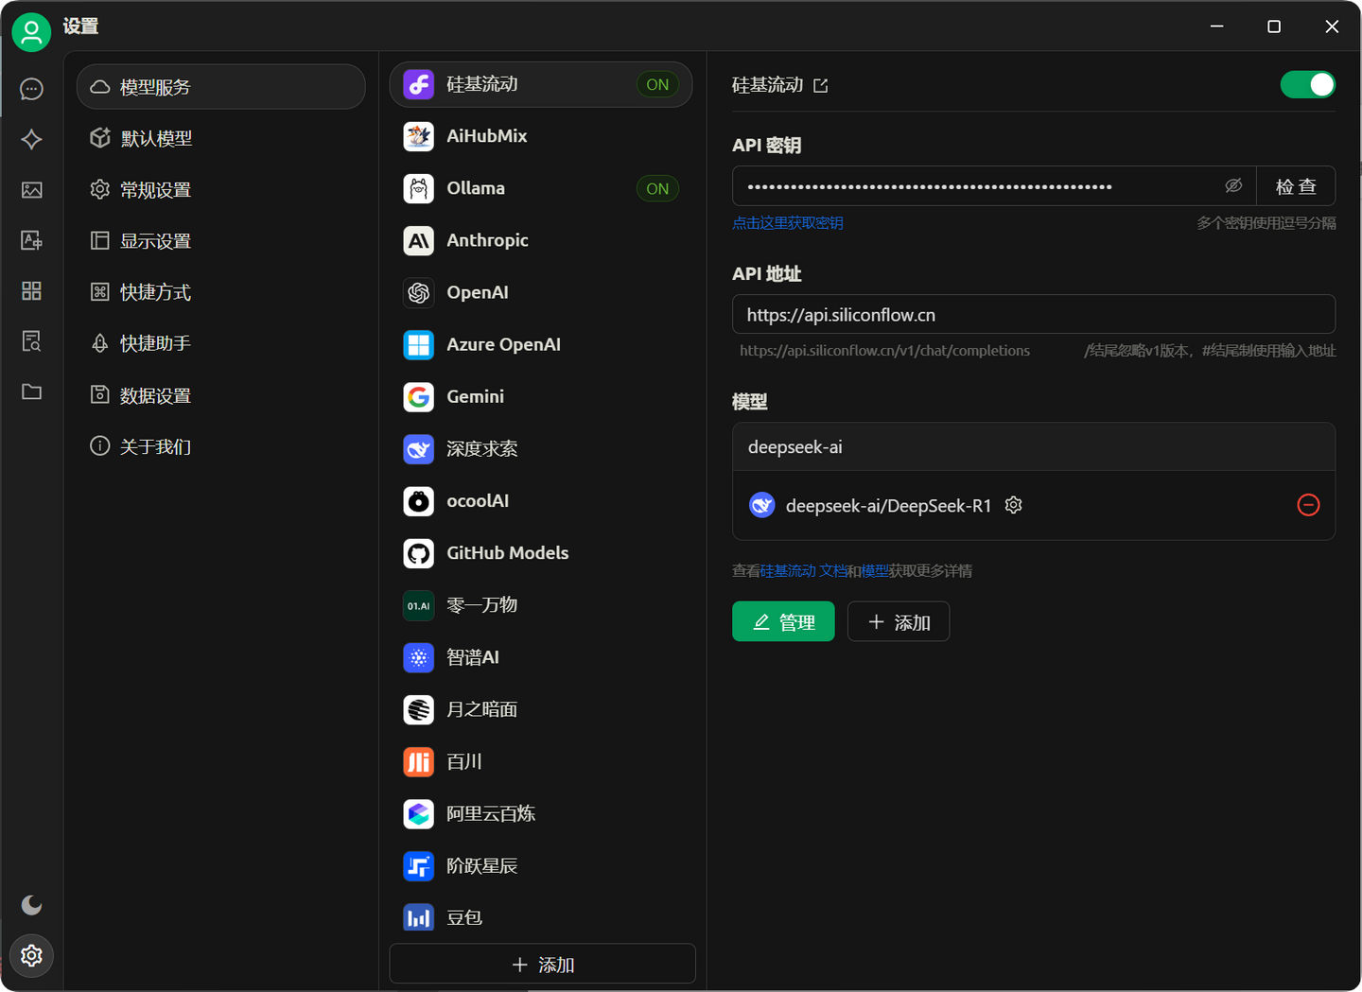Toggle Ollama provider ON badge

point(657,188)
